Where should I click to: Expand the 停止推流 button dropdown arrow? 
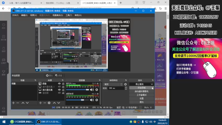[x=152, y=84]
